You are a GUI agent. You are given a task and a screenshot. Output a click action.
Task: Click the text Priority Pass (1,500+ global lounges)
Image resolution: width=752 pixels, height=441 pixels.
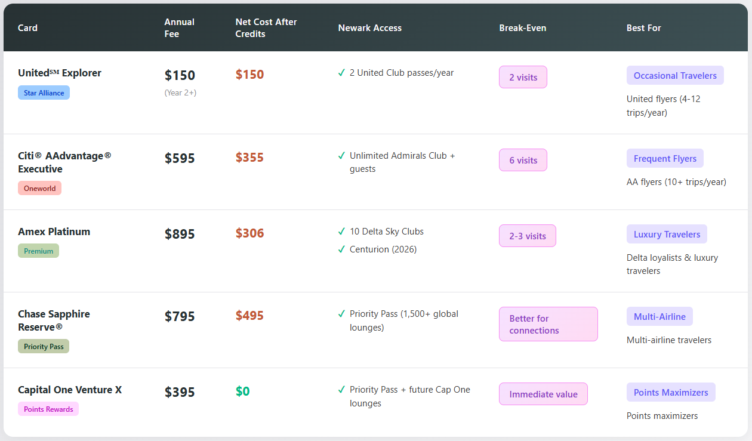tap(404, 320)
